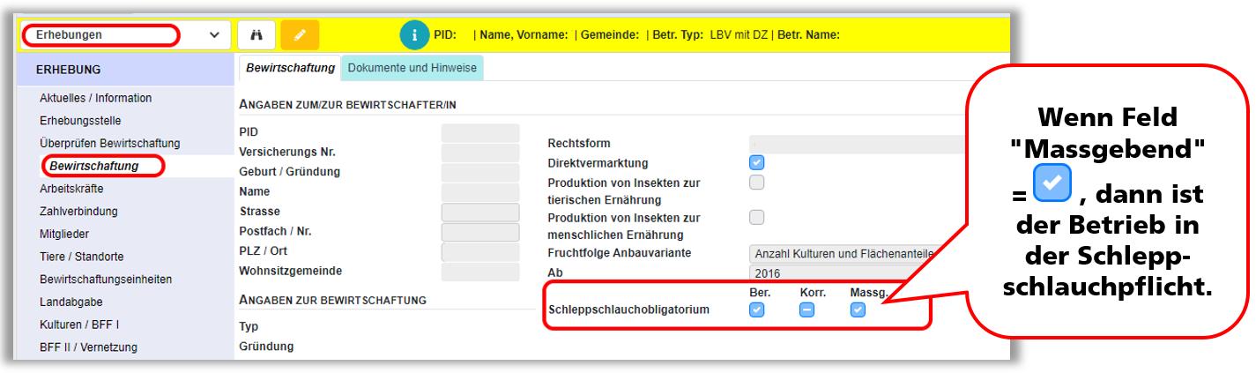Click the blue info circle icon
This screenshot has height=373, width=1256.
414,35
